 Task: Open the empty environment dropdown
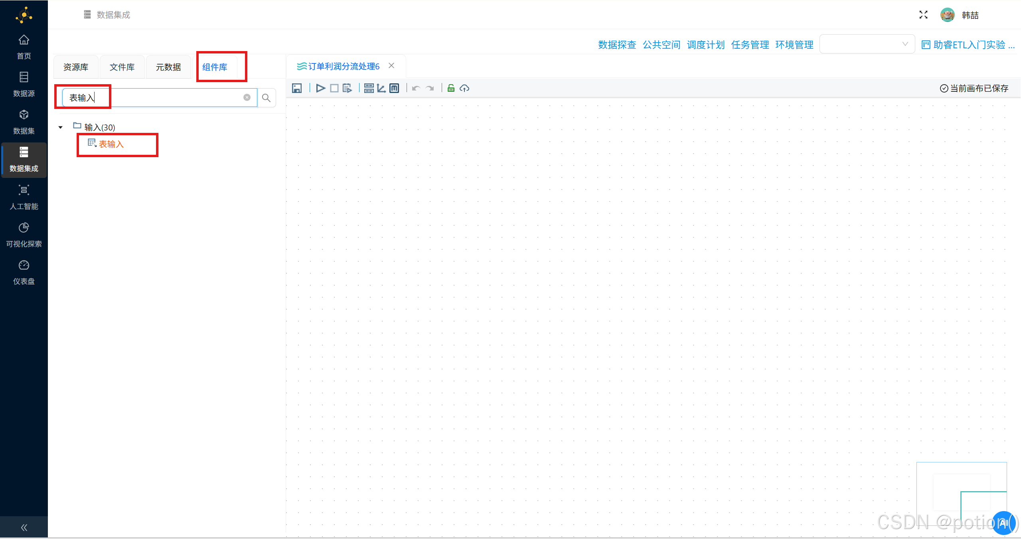867,44
